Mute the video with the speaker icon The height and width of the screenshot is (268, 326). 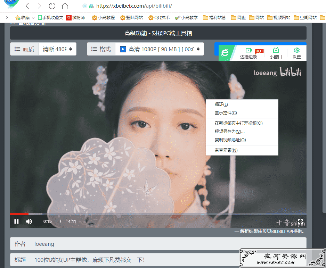29,221
